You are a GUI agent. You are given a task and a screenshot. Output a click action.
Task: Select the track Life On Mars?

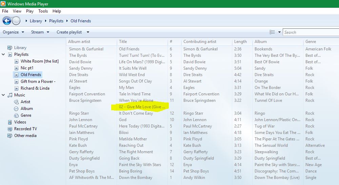pyautogui.click(x=142, y=62)
